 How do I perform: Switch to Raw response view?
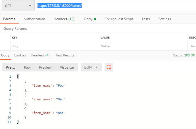click(27, 67)
